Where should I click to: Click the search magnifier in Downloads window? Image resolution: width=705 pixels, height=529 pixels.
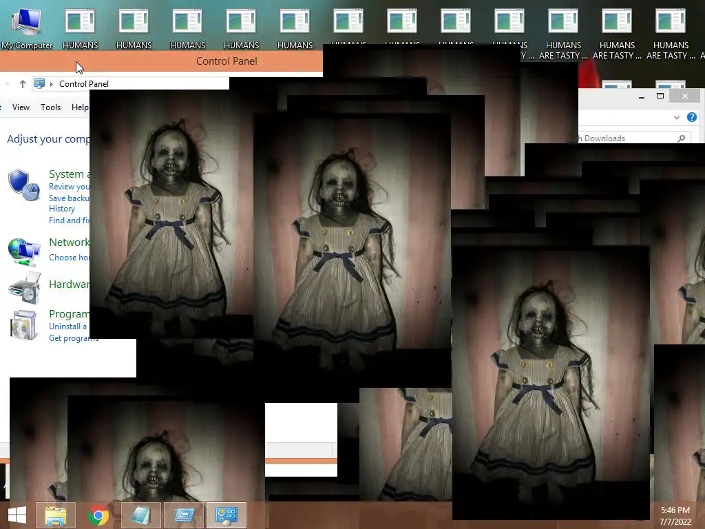[x=682, y=138]
